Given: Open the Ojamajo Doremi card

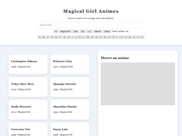Looking at the screenshot, I should point(70,87).
